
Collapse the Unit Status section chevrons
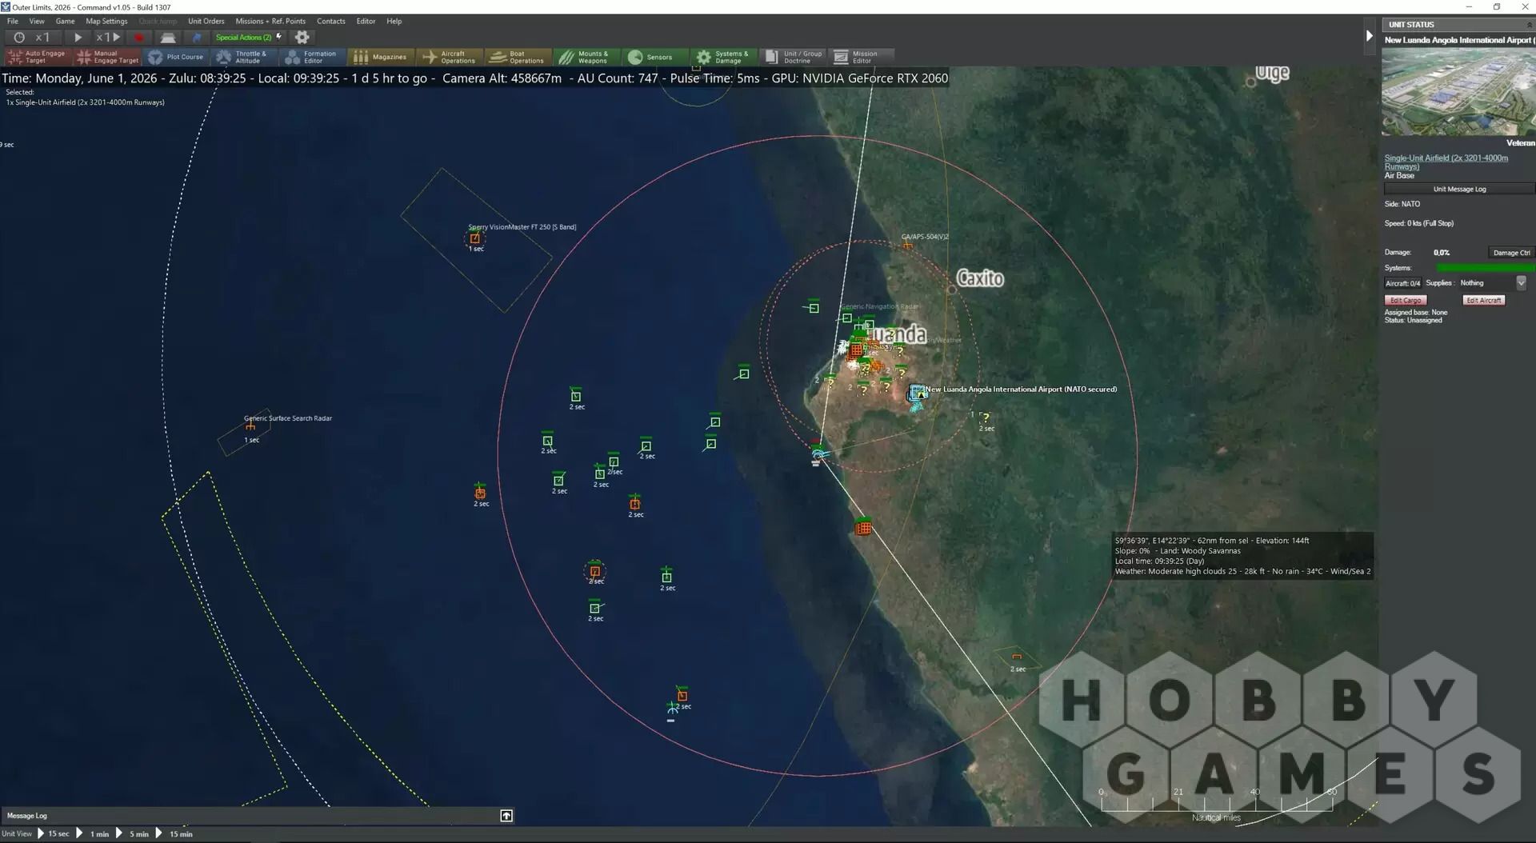1530,25
